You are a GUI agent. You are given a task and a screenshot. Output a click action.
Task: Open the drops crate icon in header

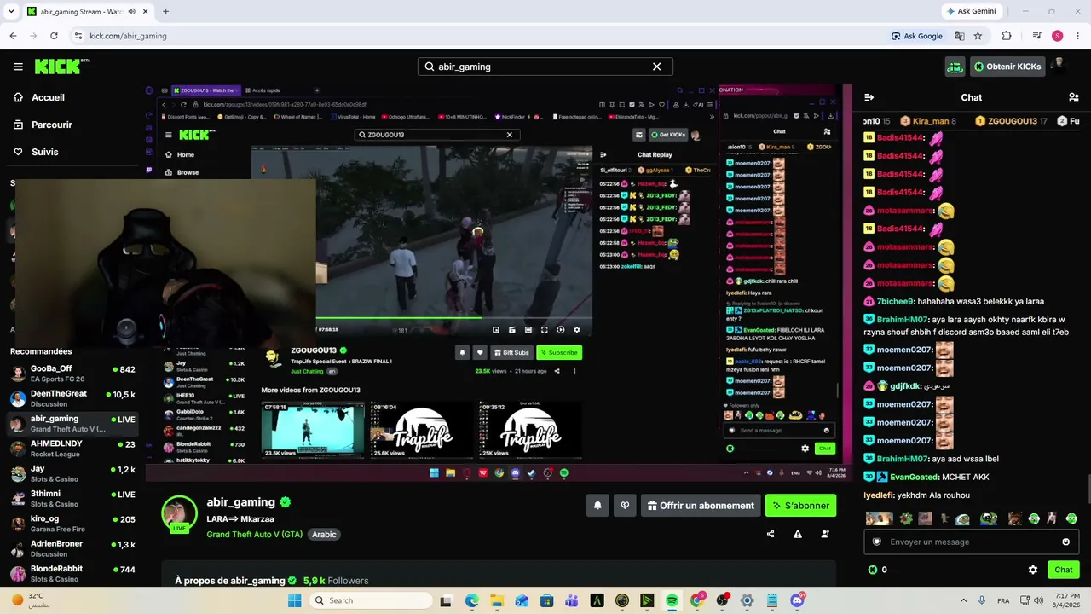point(955,67)
